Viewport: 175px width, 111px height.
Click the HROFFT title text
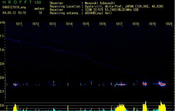point(17,2)
